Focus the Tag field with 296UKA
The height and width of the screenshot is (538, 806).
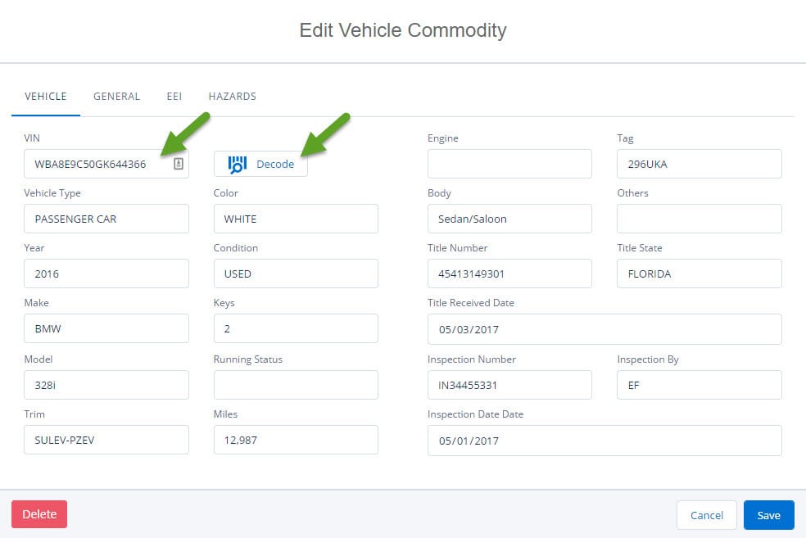tap(699, 164)
